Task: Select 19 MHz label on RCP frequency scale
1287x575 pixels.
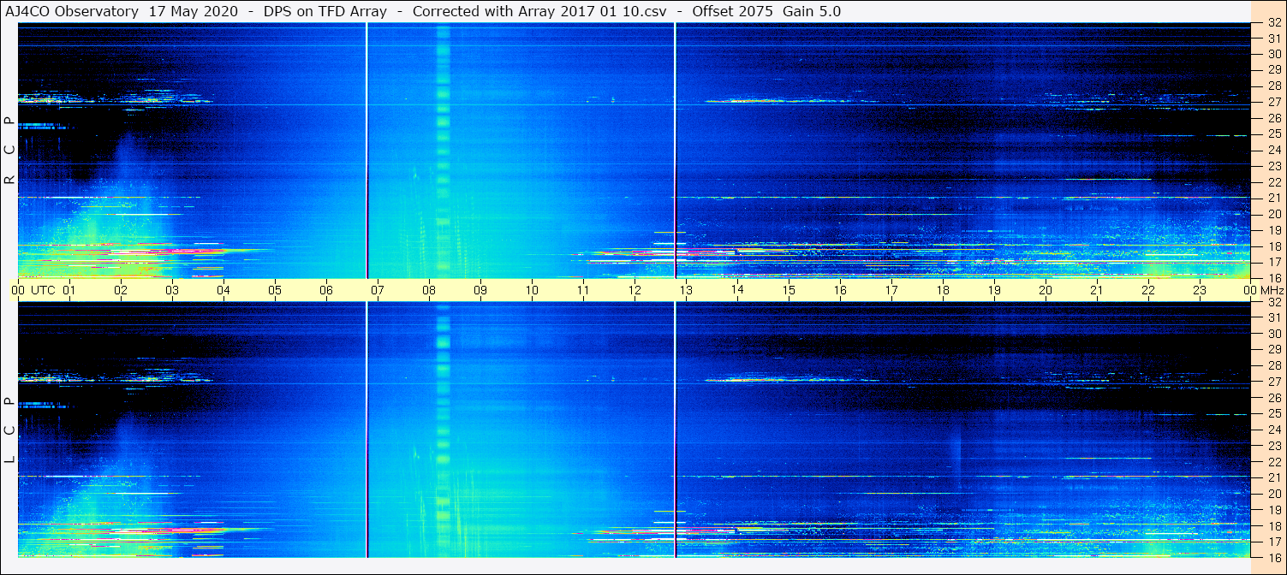Action: (x=1273, y=229)
